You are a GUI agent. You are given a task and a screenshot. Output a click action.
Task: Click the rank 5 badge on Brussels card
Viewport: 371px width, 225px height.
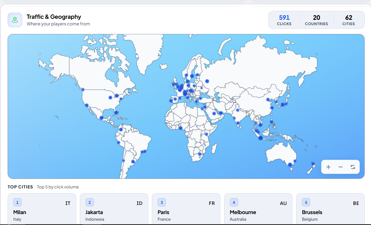[x=306, y=202]
